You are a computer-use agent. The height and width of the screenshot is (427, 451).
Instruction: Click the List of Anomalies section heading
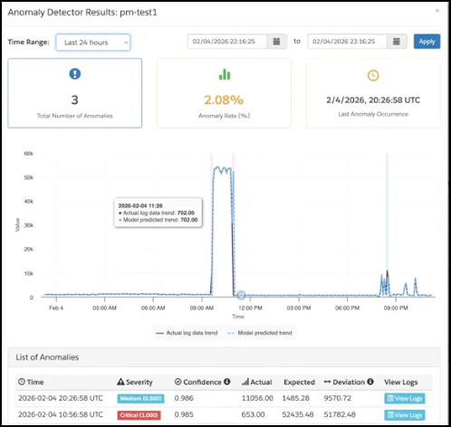[47, 357]
